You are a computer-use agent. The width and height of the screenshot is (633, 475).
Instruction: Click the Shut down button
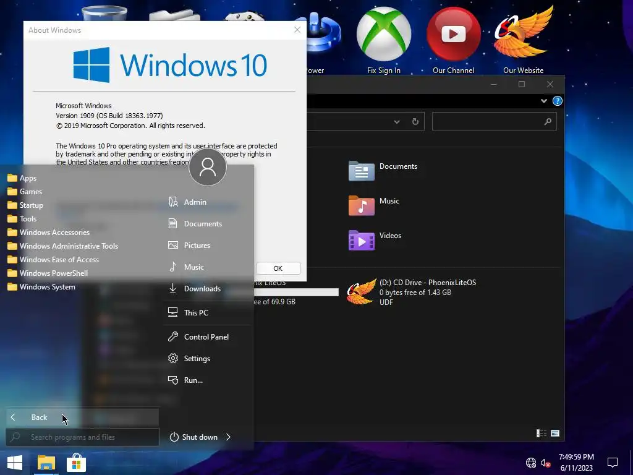pyautogui.click(x=193, y=437)
